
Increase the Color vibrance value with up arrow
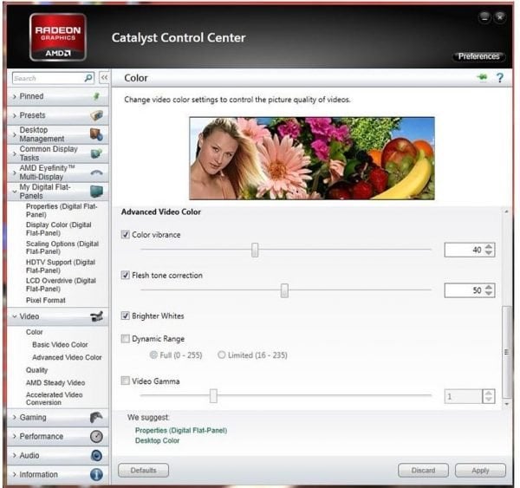click(489, 246)
